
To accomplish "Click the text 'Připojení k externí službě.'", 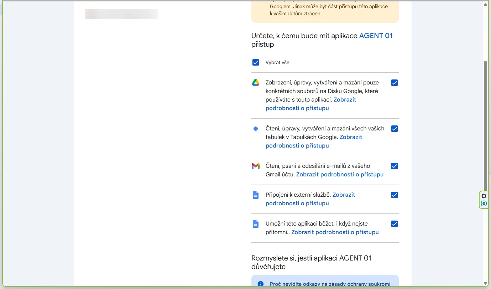I will click(x=298, y=195).
